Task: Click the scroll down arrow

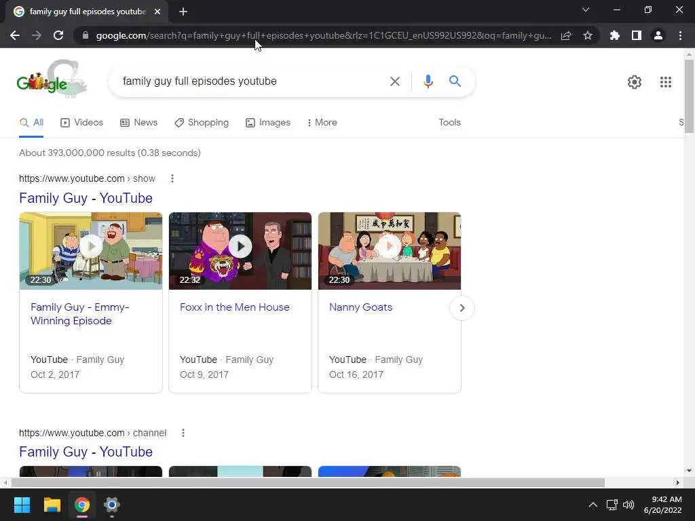Action: [x=689, y=471]
